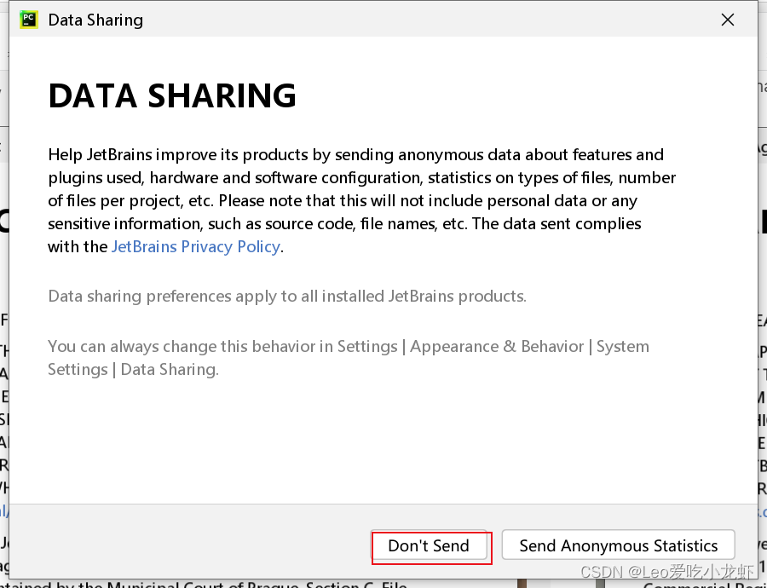This screenshot has width=767, height=588.
Task: Click the PyCharm logo in title bar
Action: click(29, 20)
